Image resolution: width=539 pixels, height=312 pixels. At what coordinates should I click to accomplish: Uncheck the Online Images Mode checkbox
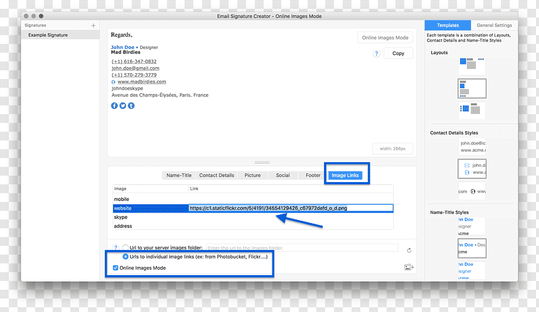[x=115, y=268]
